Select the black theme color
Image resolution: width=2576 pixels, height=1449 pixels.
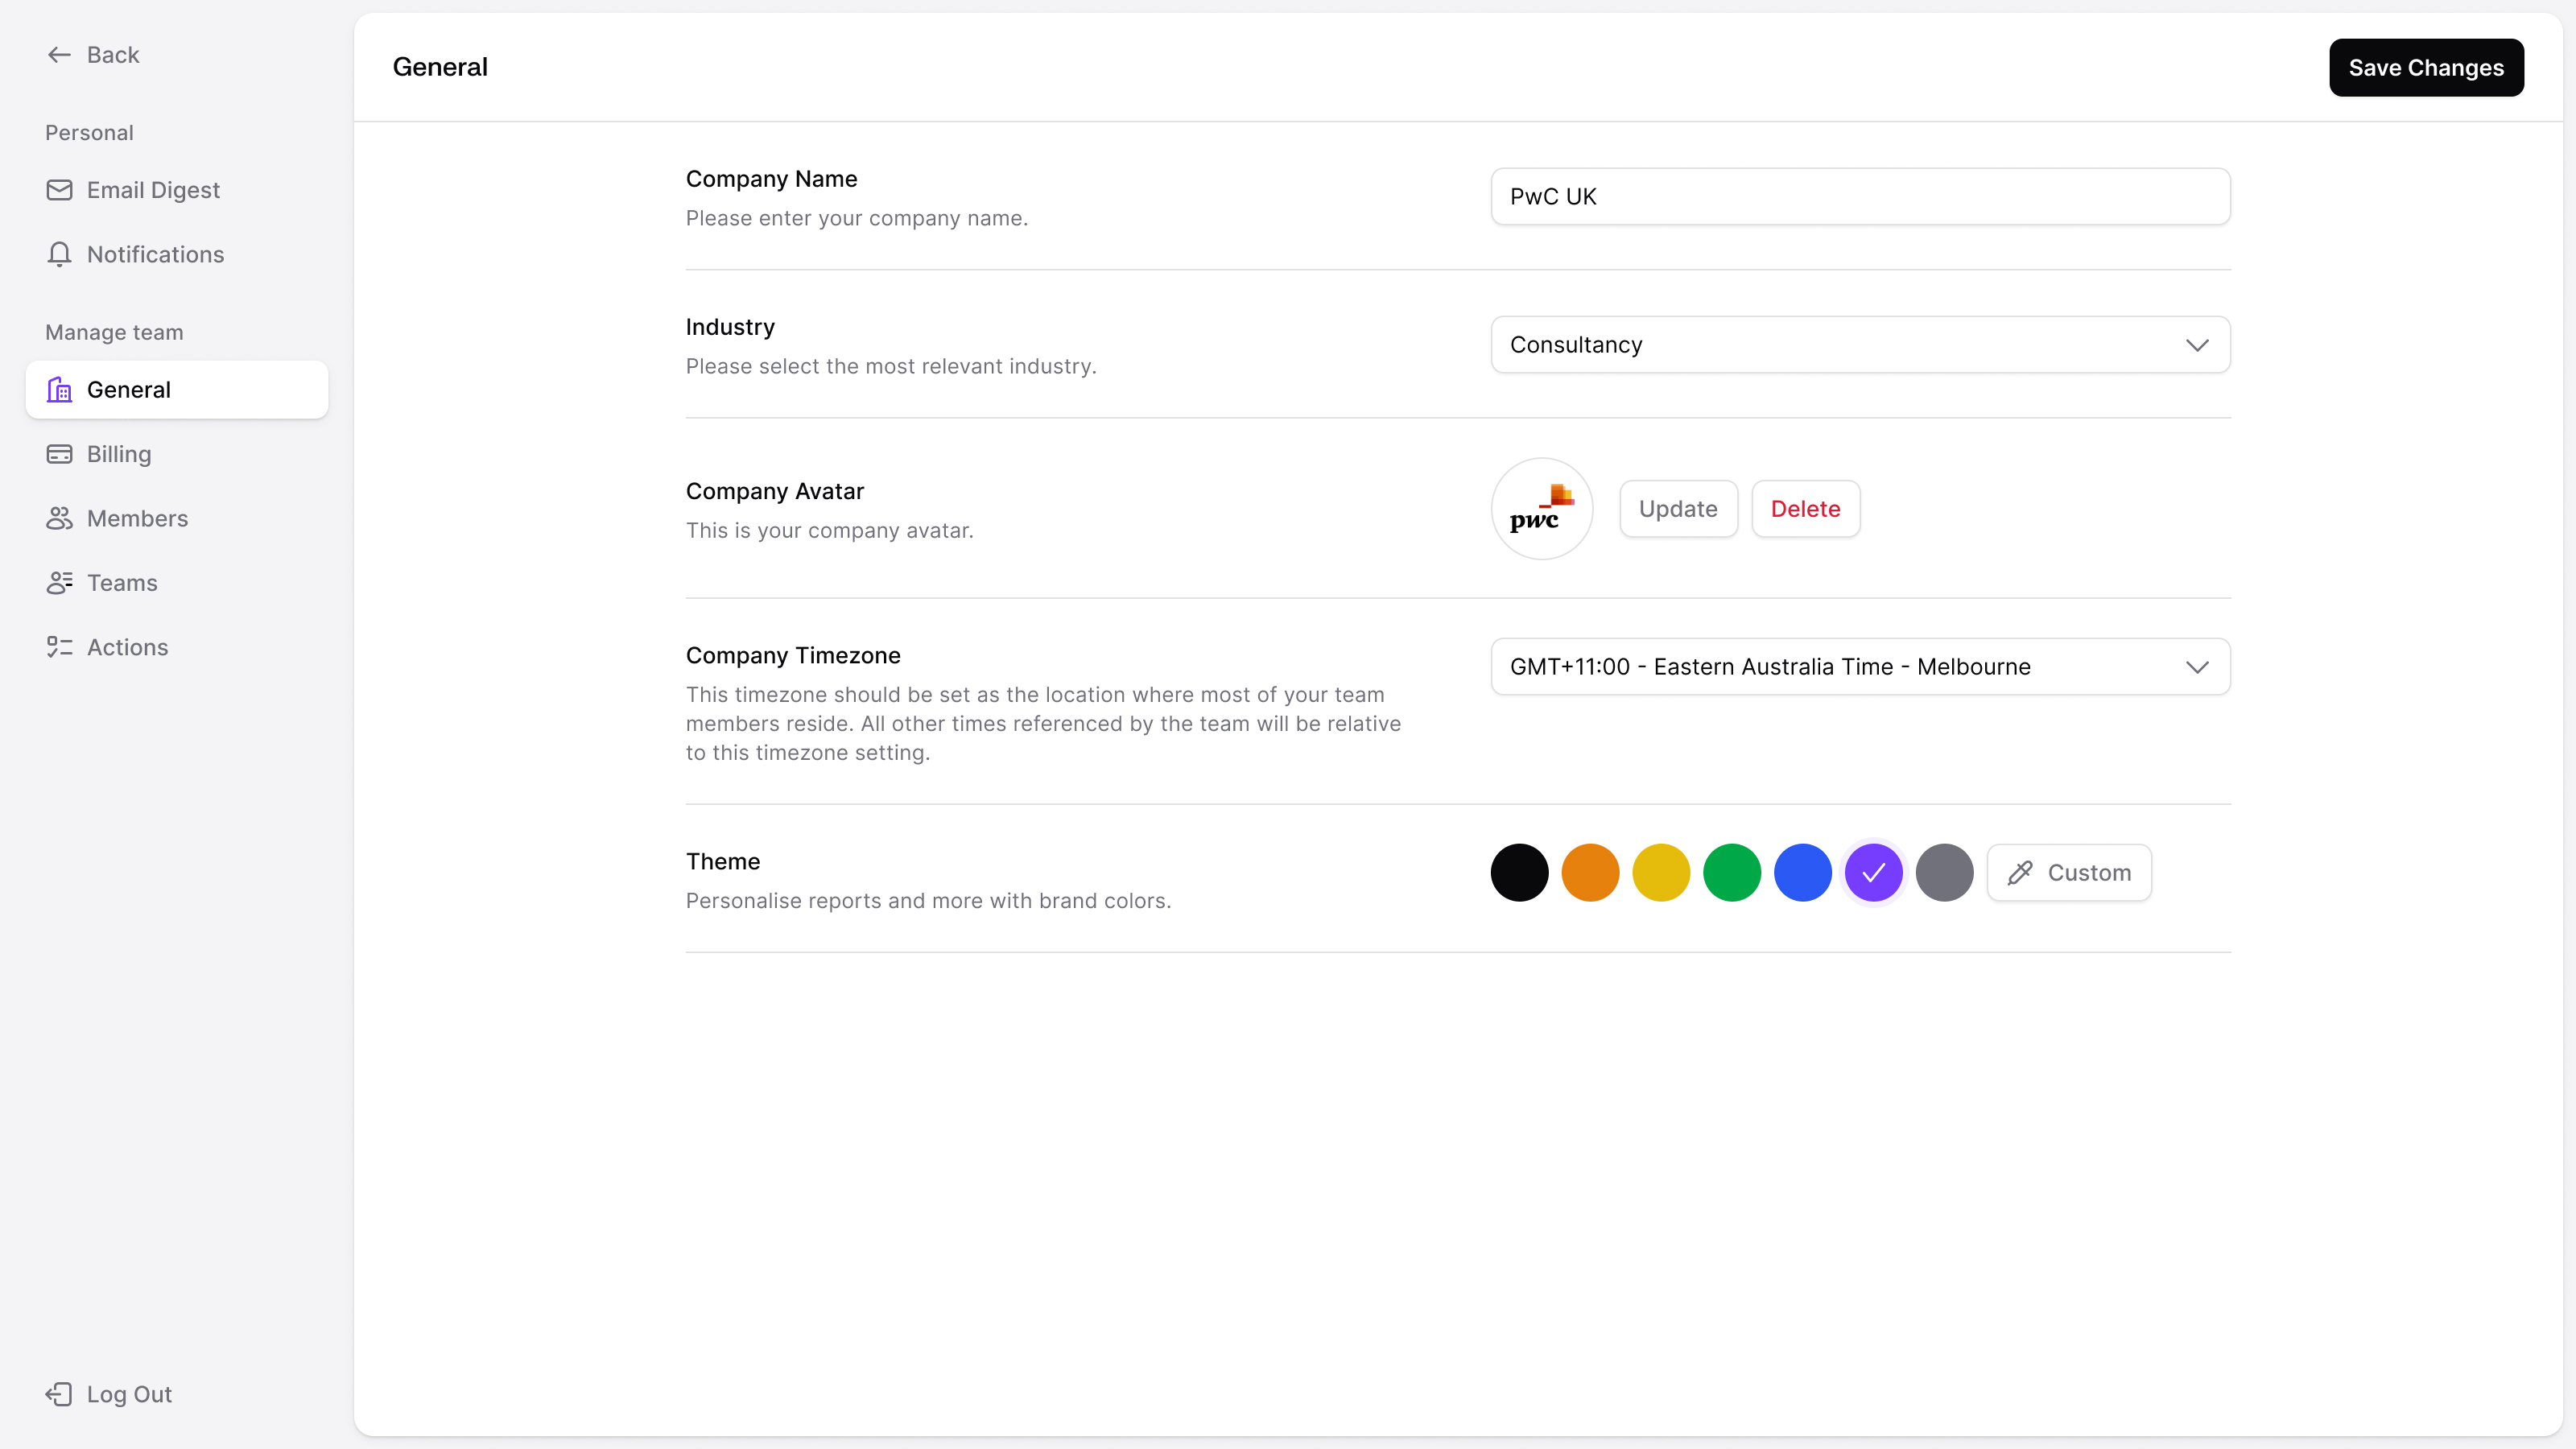[1519, 873]
